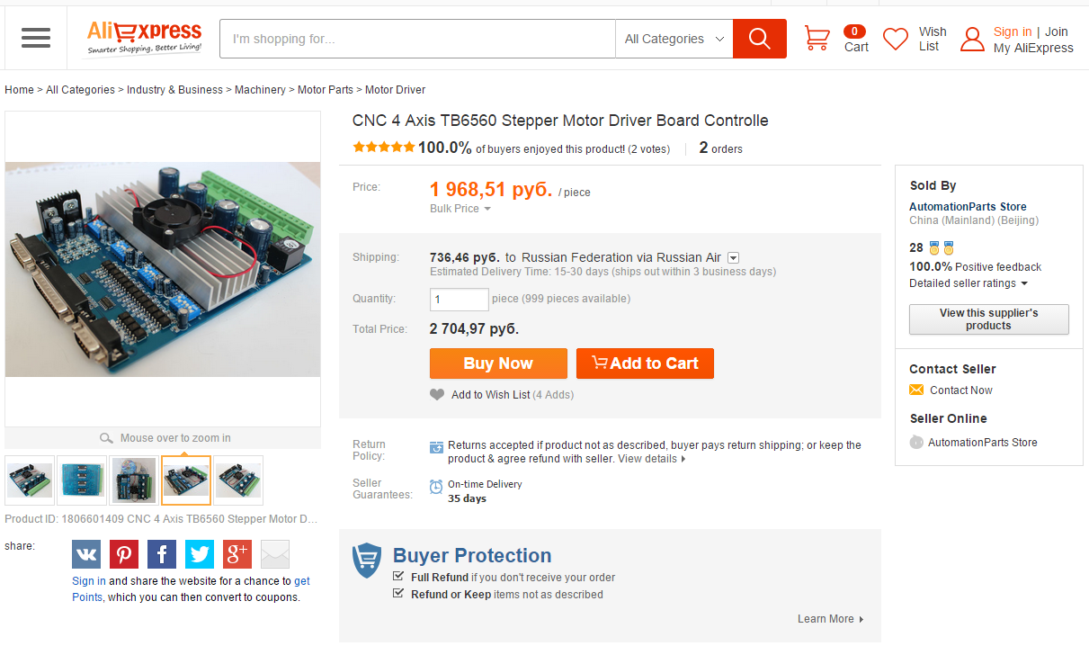
Task: Click the Buy Now button
Action: pos(498,363)
